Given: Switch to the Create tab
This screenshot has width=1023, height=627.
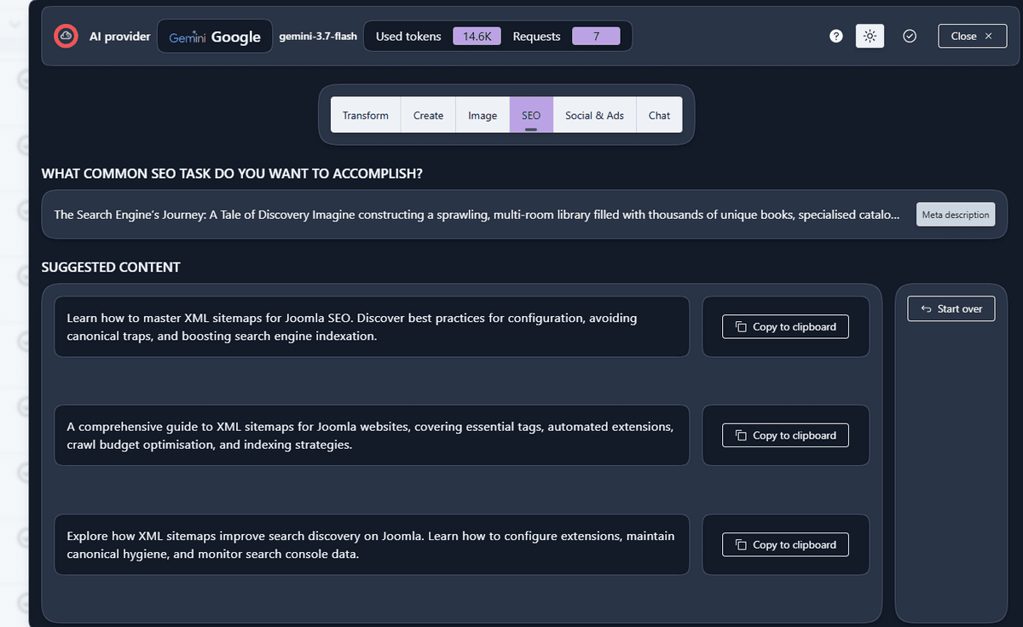Looking at the screenshot, I should (428, 115).
